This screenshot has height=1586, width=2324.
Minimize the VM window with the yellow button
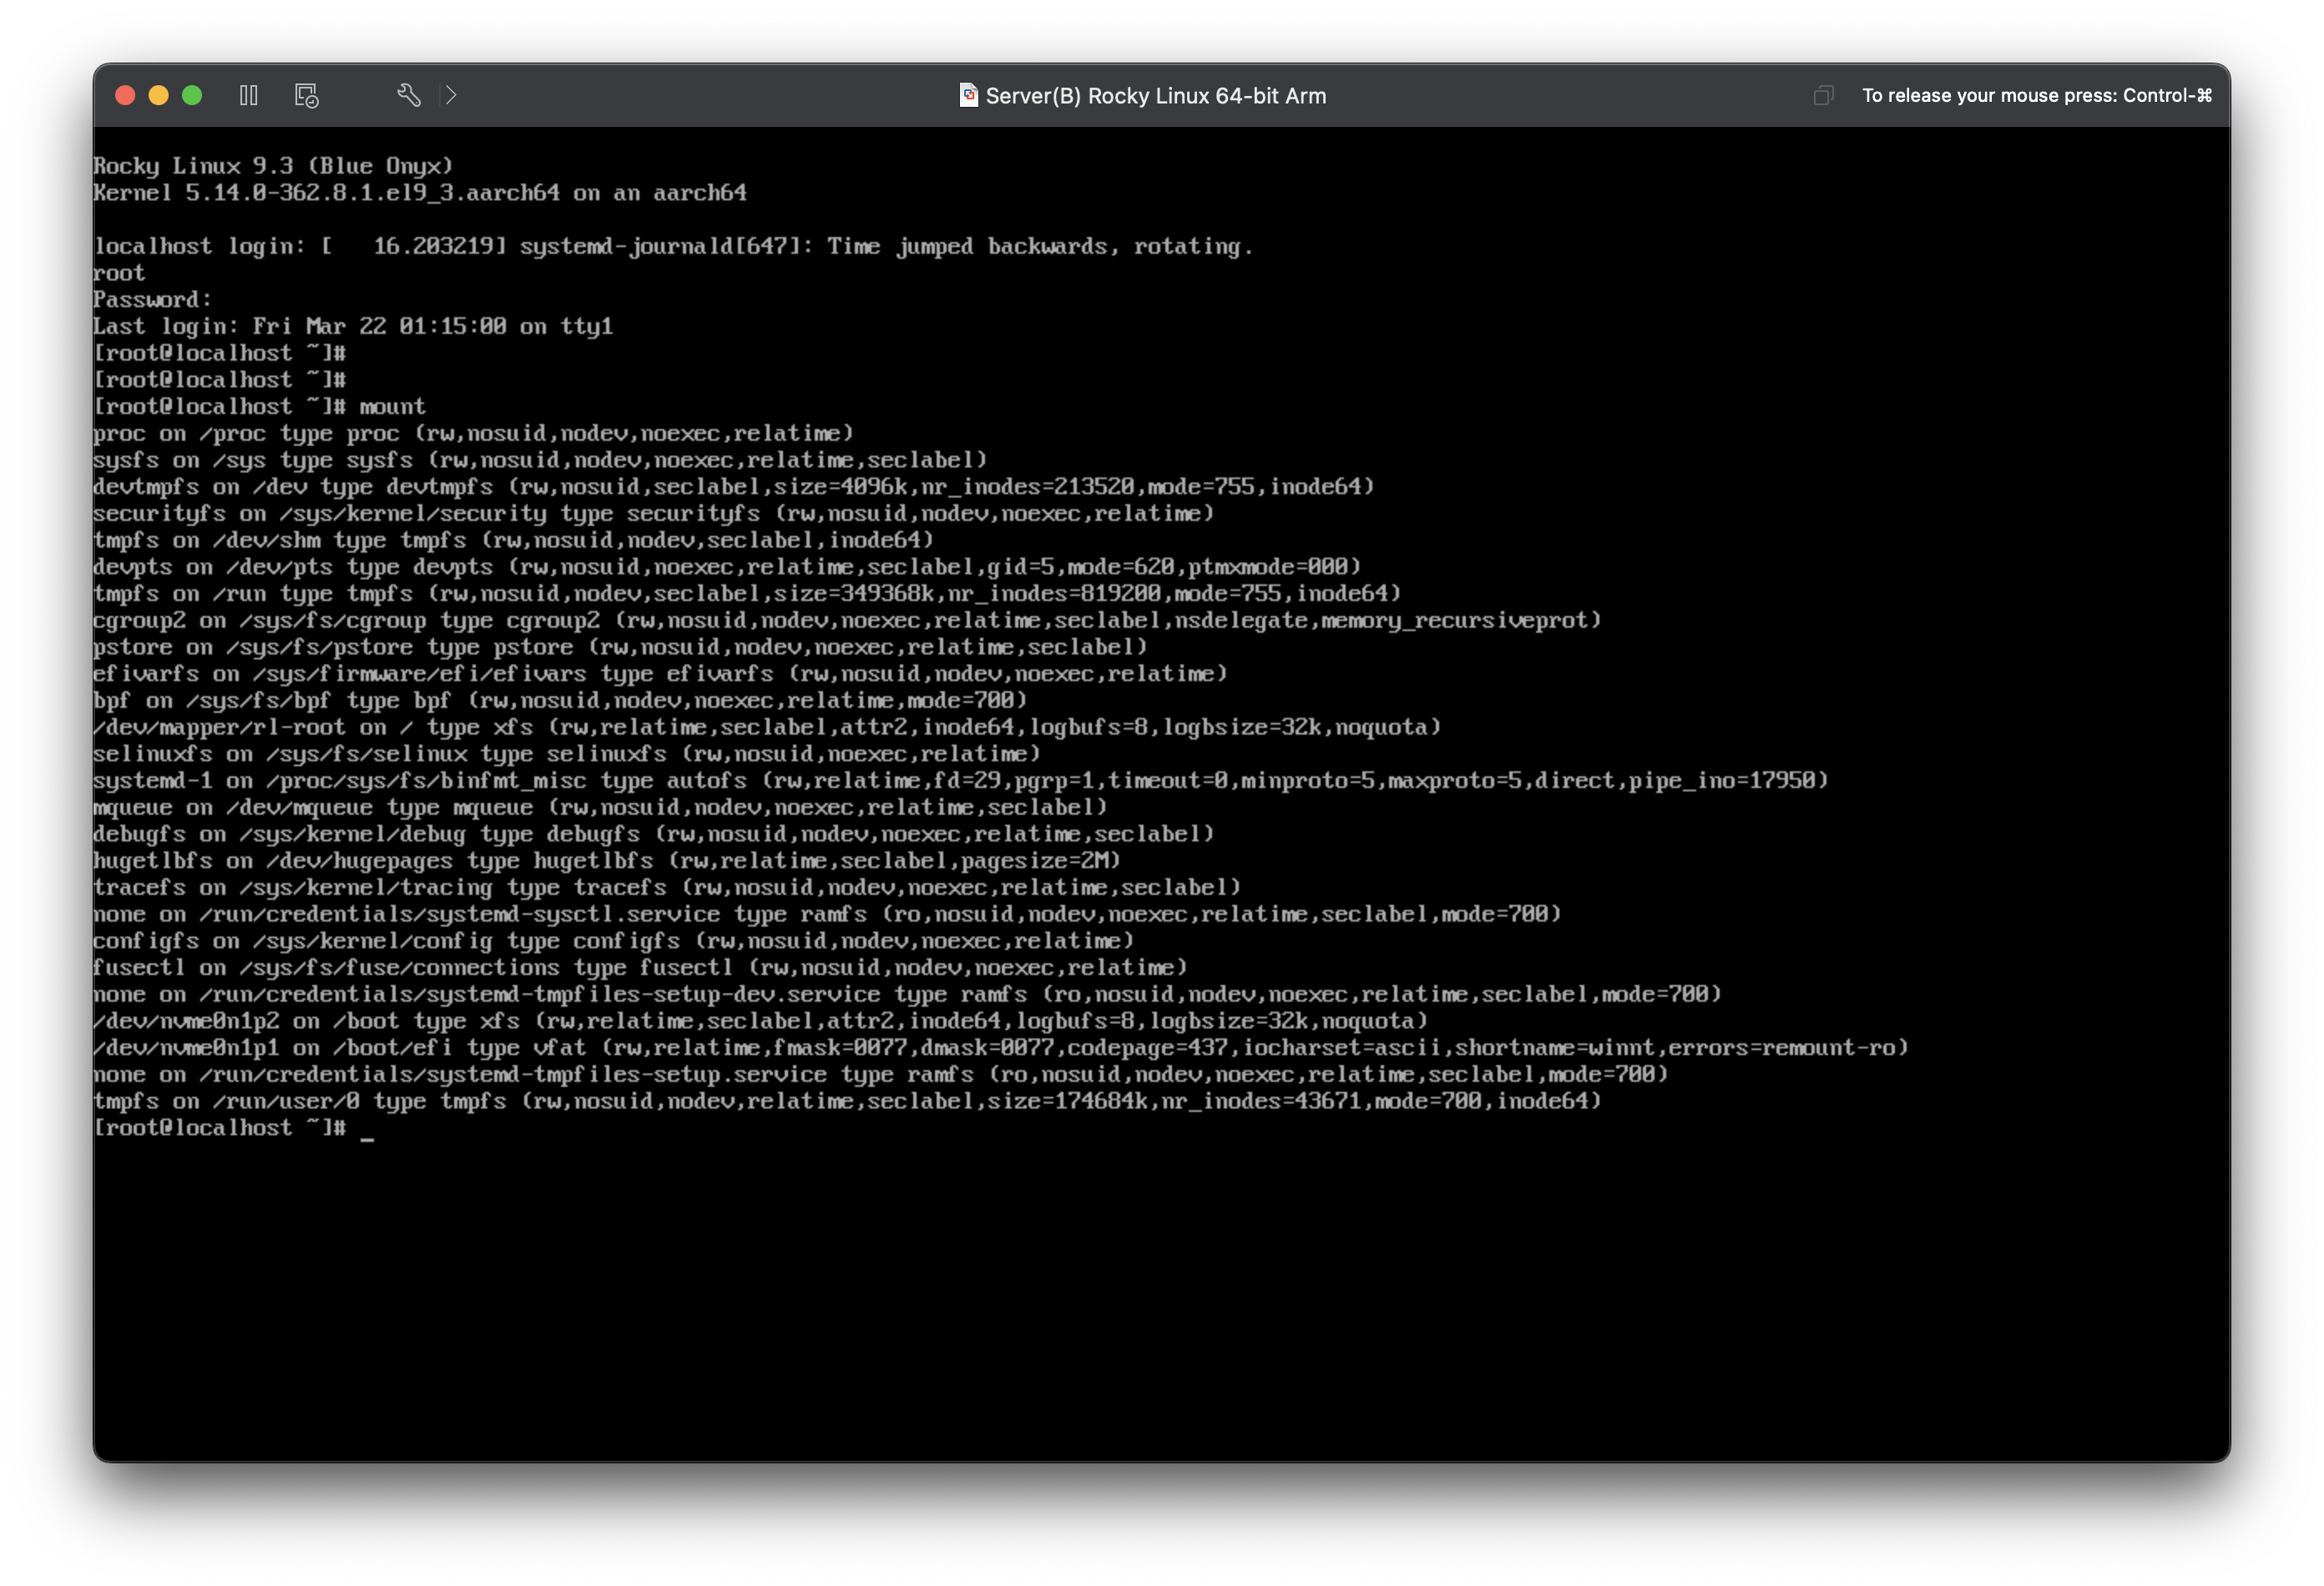point(158,95)
